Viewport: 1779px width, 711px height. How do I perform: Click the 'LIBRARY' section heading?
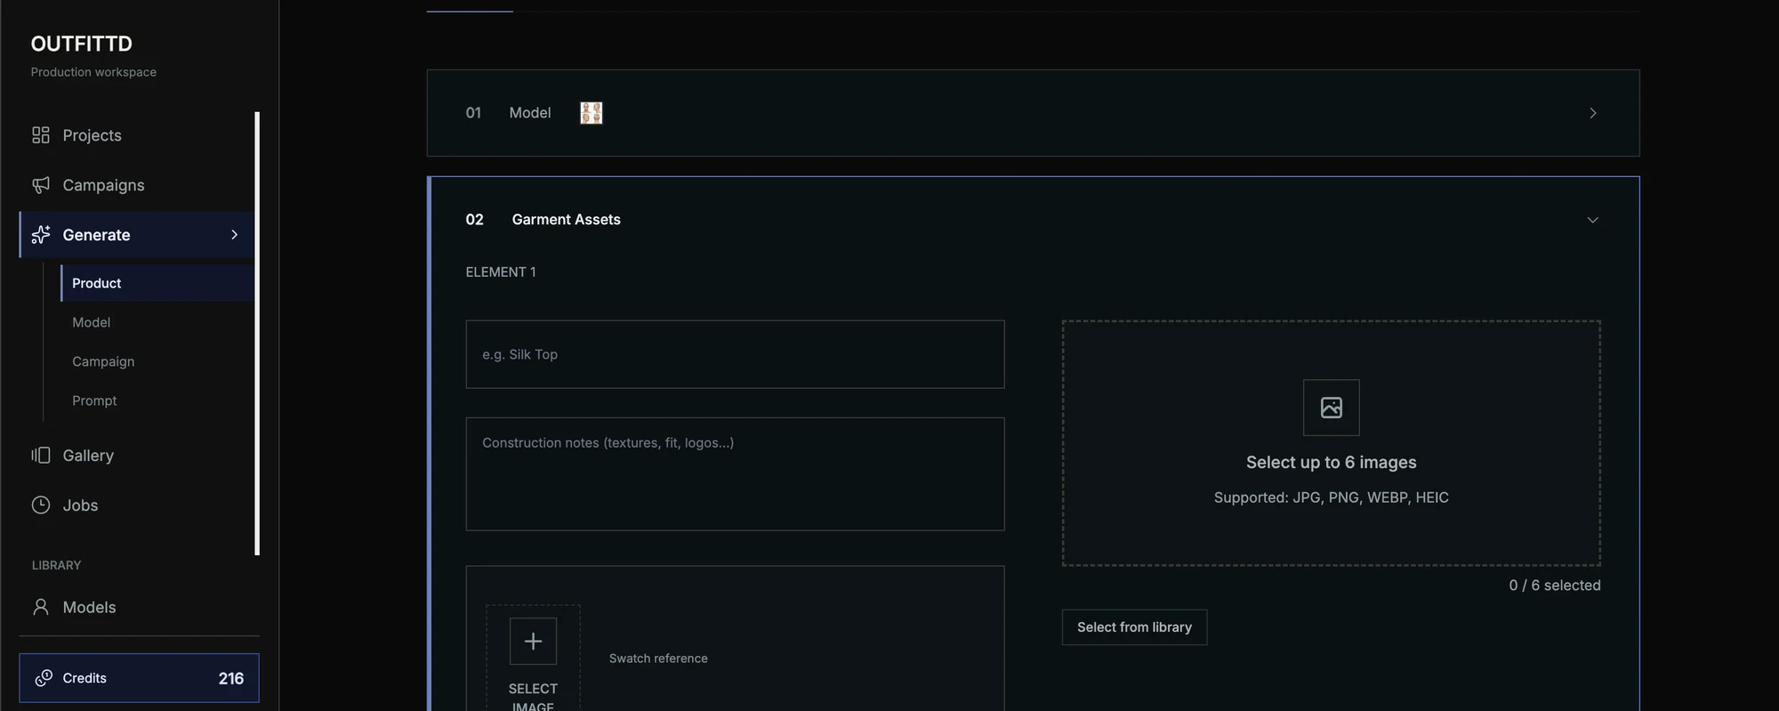coord(56,565)
